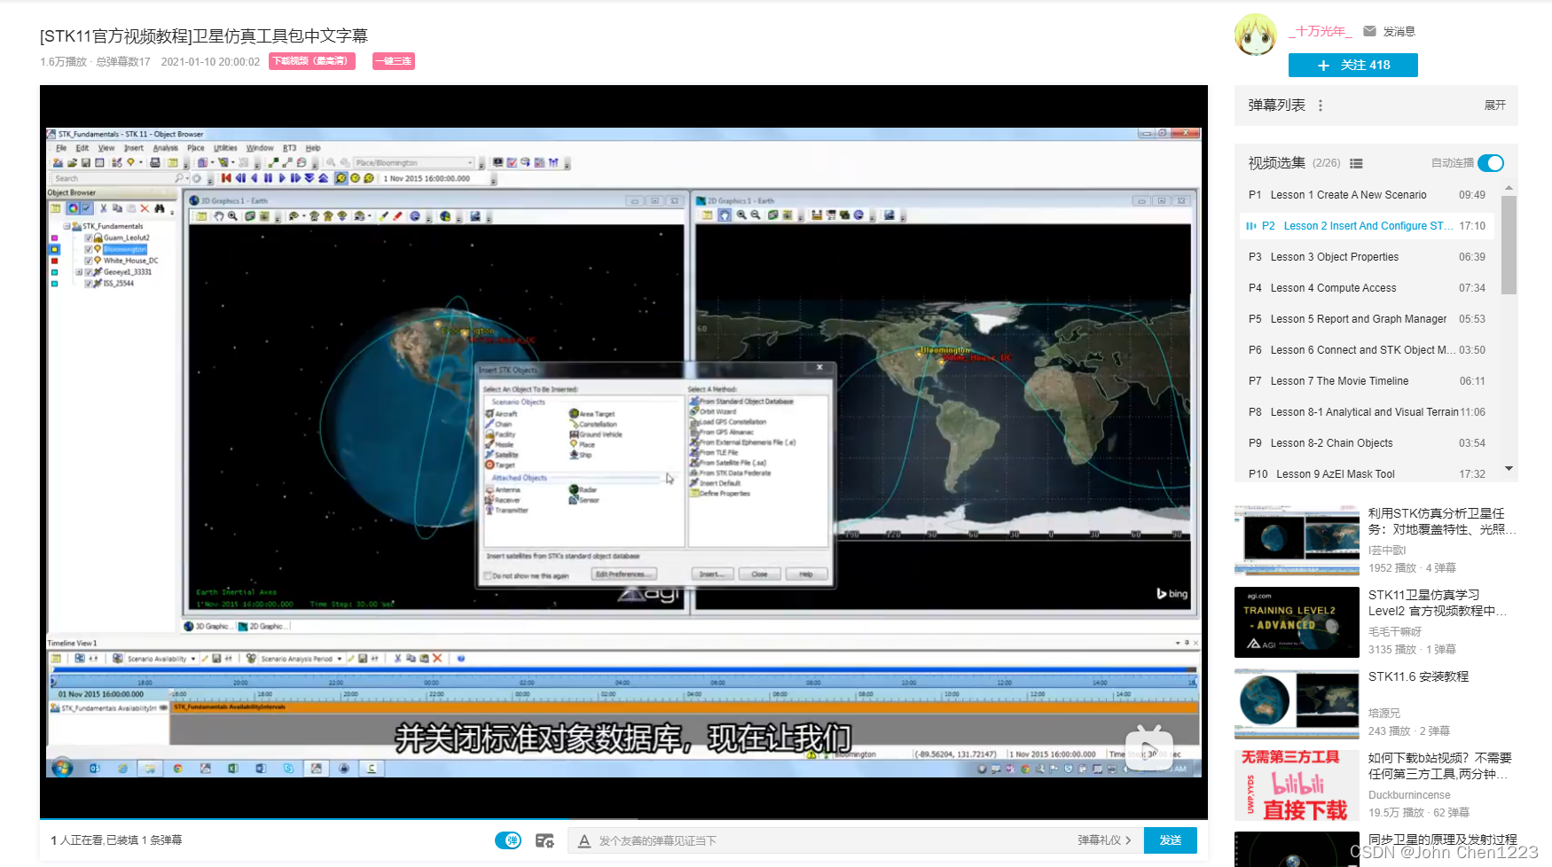This screenshot has width=1552, height=867.
Task: Follow uploader with 关注 418 button
Action: 1353,66
